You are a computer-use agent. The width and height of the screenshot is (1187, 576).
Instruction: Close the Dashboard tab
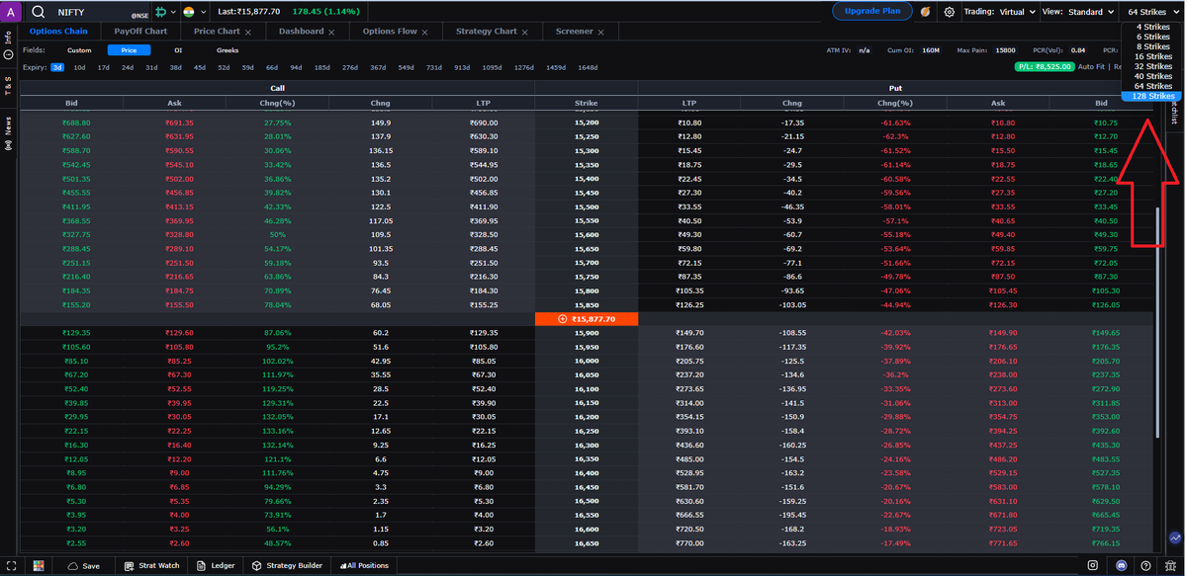point(332,32)
